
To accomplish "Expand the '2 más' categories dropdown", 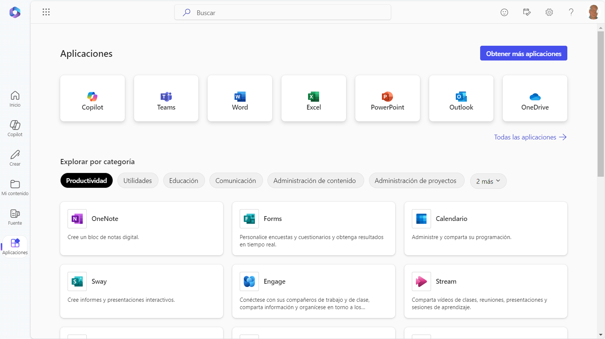I will (x=488, y=181).
